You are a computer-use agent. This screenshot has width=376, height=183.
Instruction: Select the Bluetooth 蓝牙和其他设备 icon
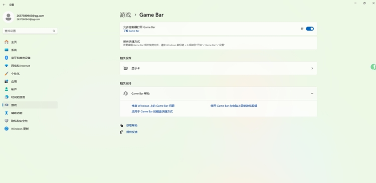7,58
